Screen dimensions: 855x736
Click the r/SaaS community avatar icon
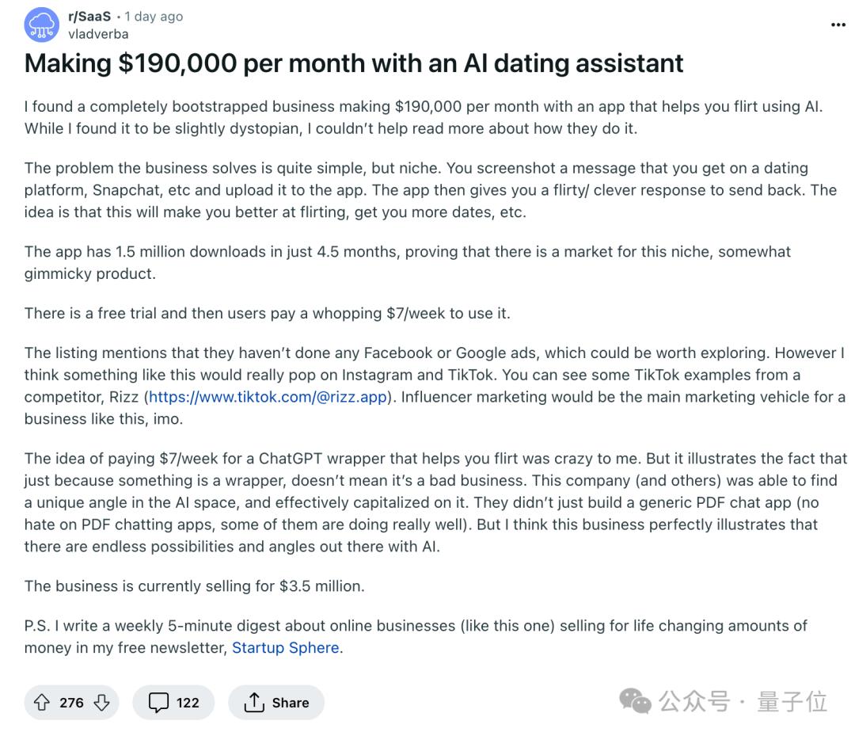coord(42,25)
